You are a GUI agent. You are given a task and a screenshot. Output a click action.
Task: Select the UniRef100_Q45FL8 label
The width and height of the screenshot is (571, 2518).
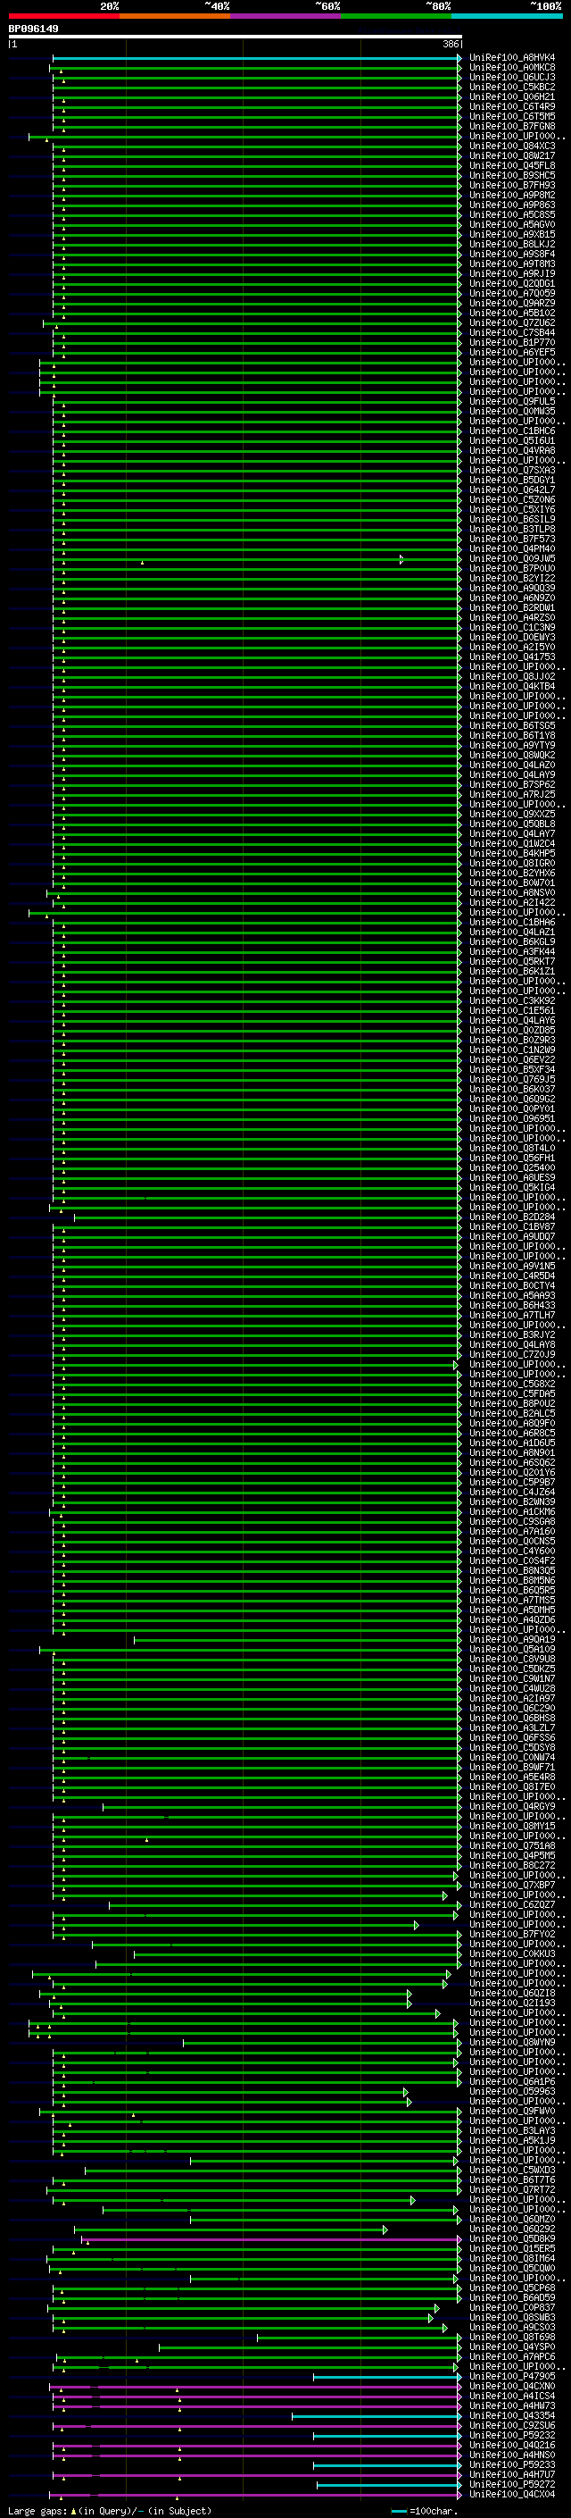click(x=511, y=165)
